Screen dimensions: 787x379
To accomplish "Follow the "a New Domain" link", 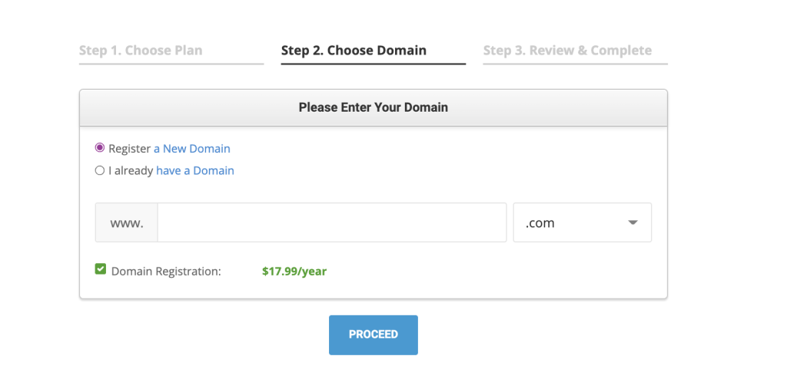I will coord(192,149).
